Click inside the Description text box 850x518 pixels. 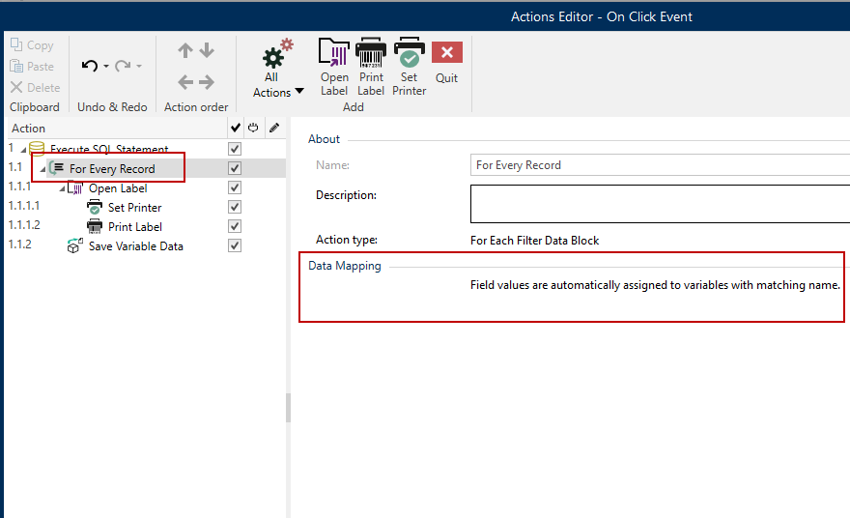click(x=659, y=204)
